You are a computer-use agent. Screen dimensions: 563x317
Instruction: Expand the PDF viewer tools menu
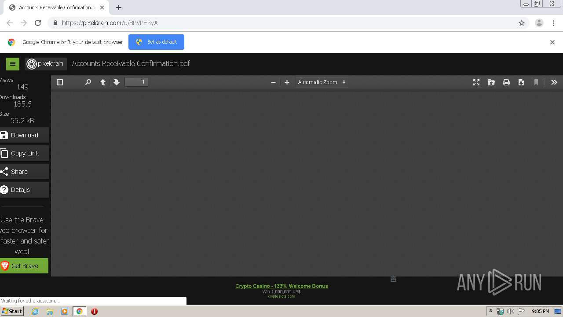coord(554,82)
